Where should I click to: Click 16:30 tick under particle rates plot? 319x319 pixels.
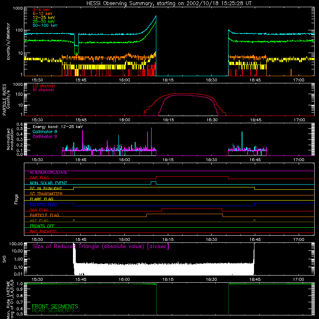(212, 120)
